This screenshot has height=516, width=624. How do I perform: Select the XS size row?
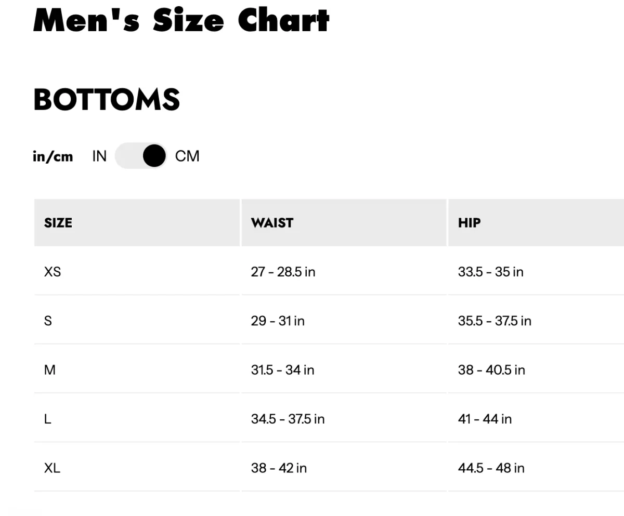pos(52,271)
